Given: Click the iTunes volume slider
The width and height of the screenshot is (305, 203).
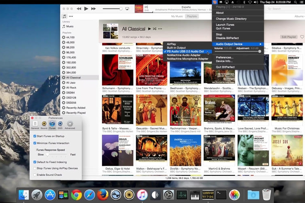Looking at the screenshot, I should pos(112,9).
